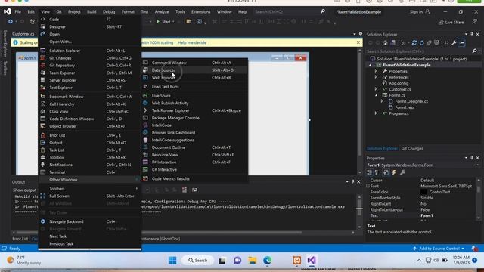Start debugging with the green Start button
Screen dimensions: 484x272
(x=163, y=22)
